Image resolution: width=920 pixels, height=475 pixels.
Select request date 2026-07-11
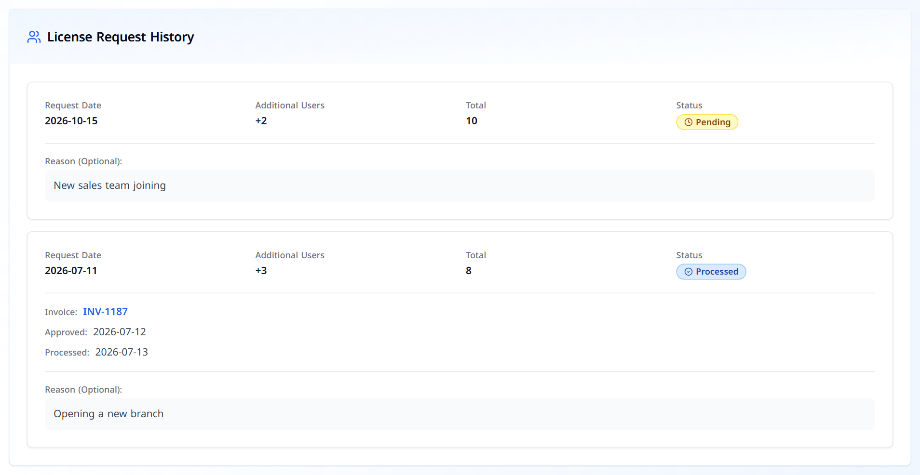pyautogui.click(x=71, y=271)
